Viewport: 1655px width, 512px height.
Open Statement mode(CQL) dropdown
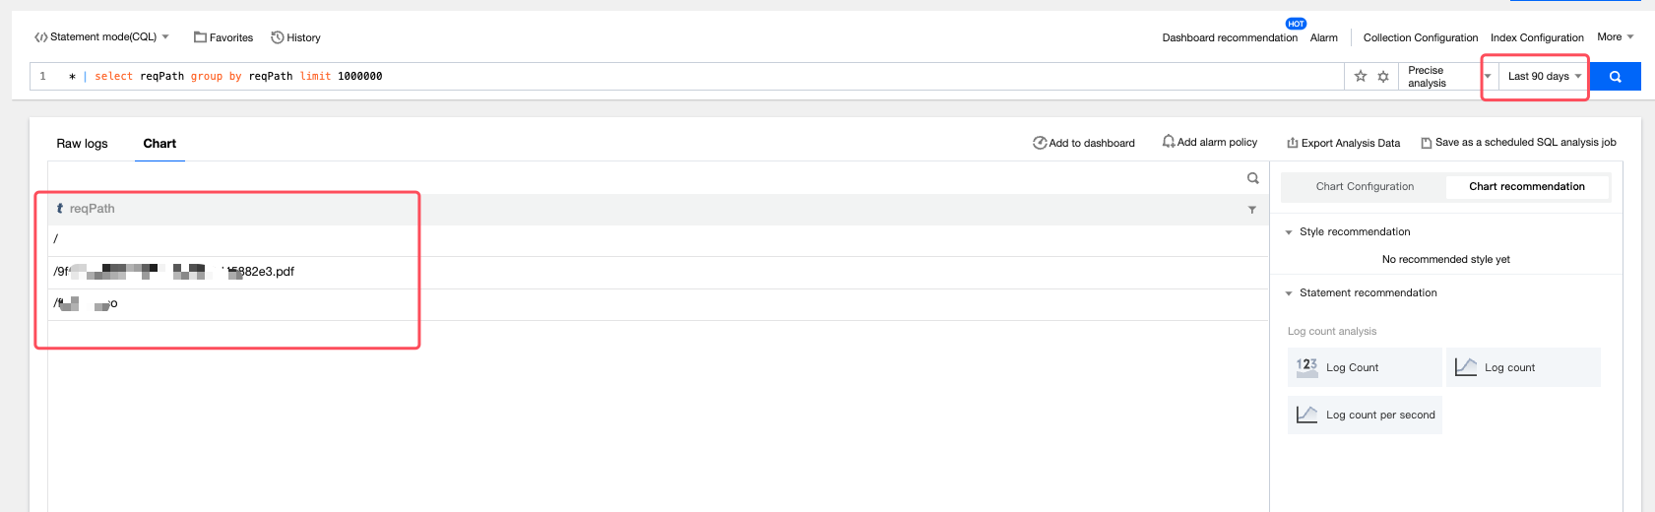tap(102, 37)
